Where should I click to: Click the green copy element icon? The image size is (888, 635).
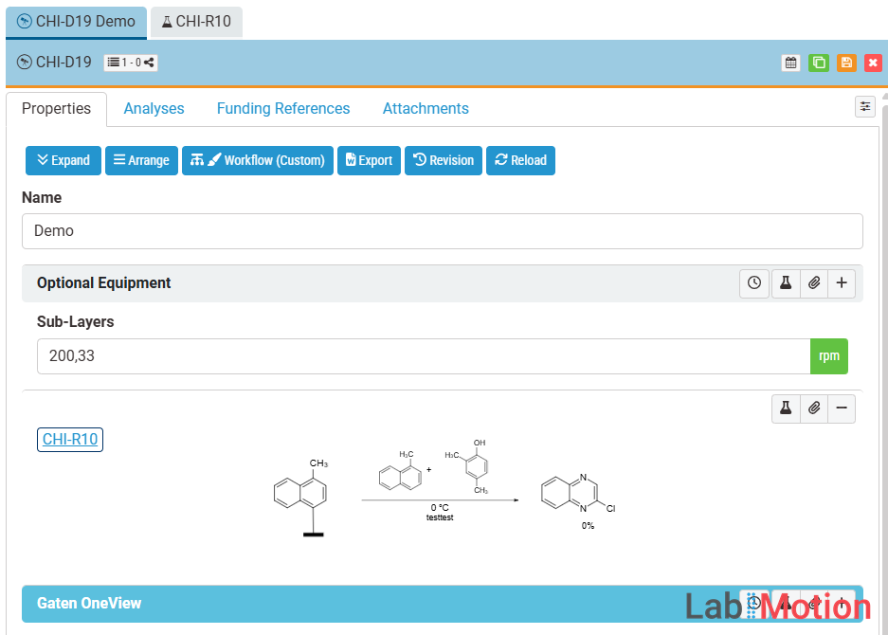coord(819,63)
